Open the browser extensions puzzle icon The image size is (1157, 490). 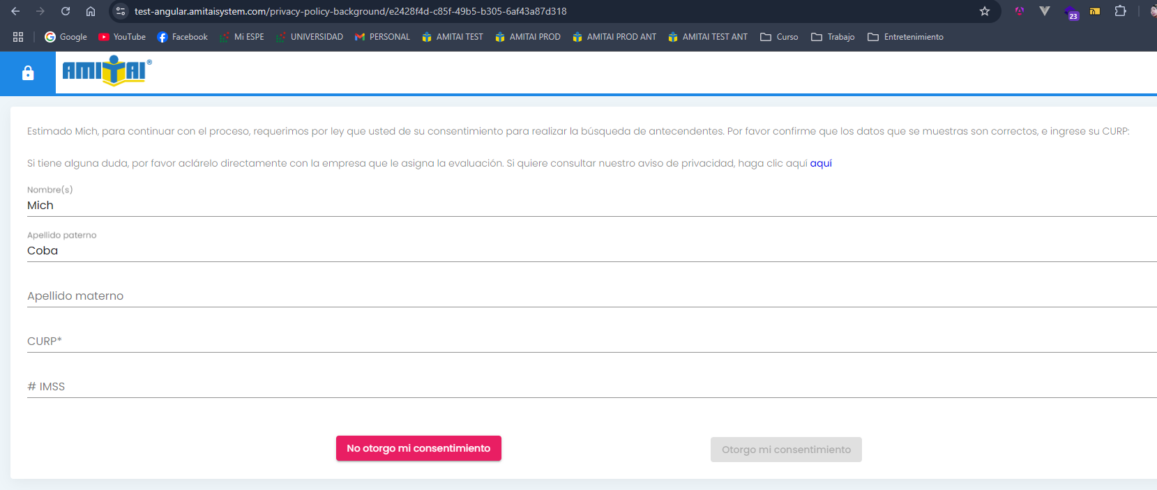[1120, 11]
